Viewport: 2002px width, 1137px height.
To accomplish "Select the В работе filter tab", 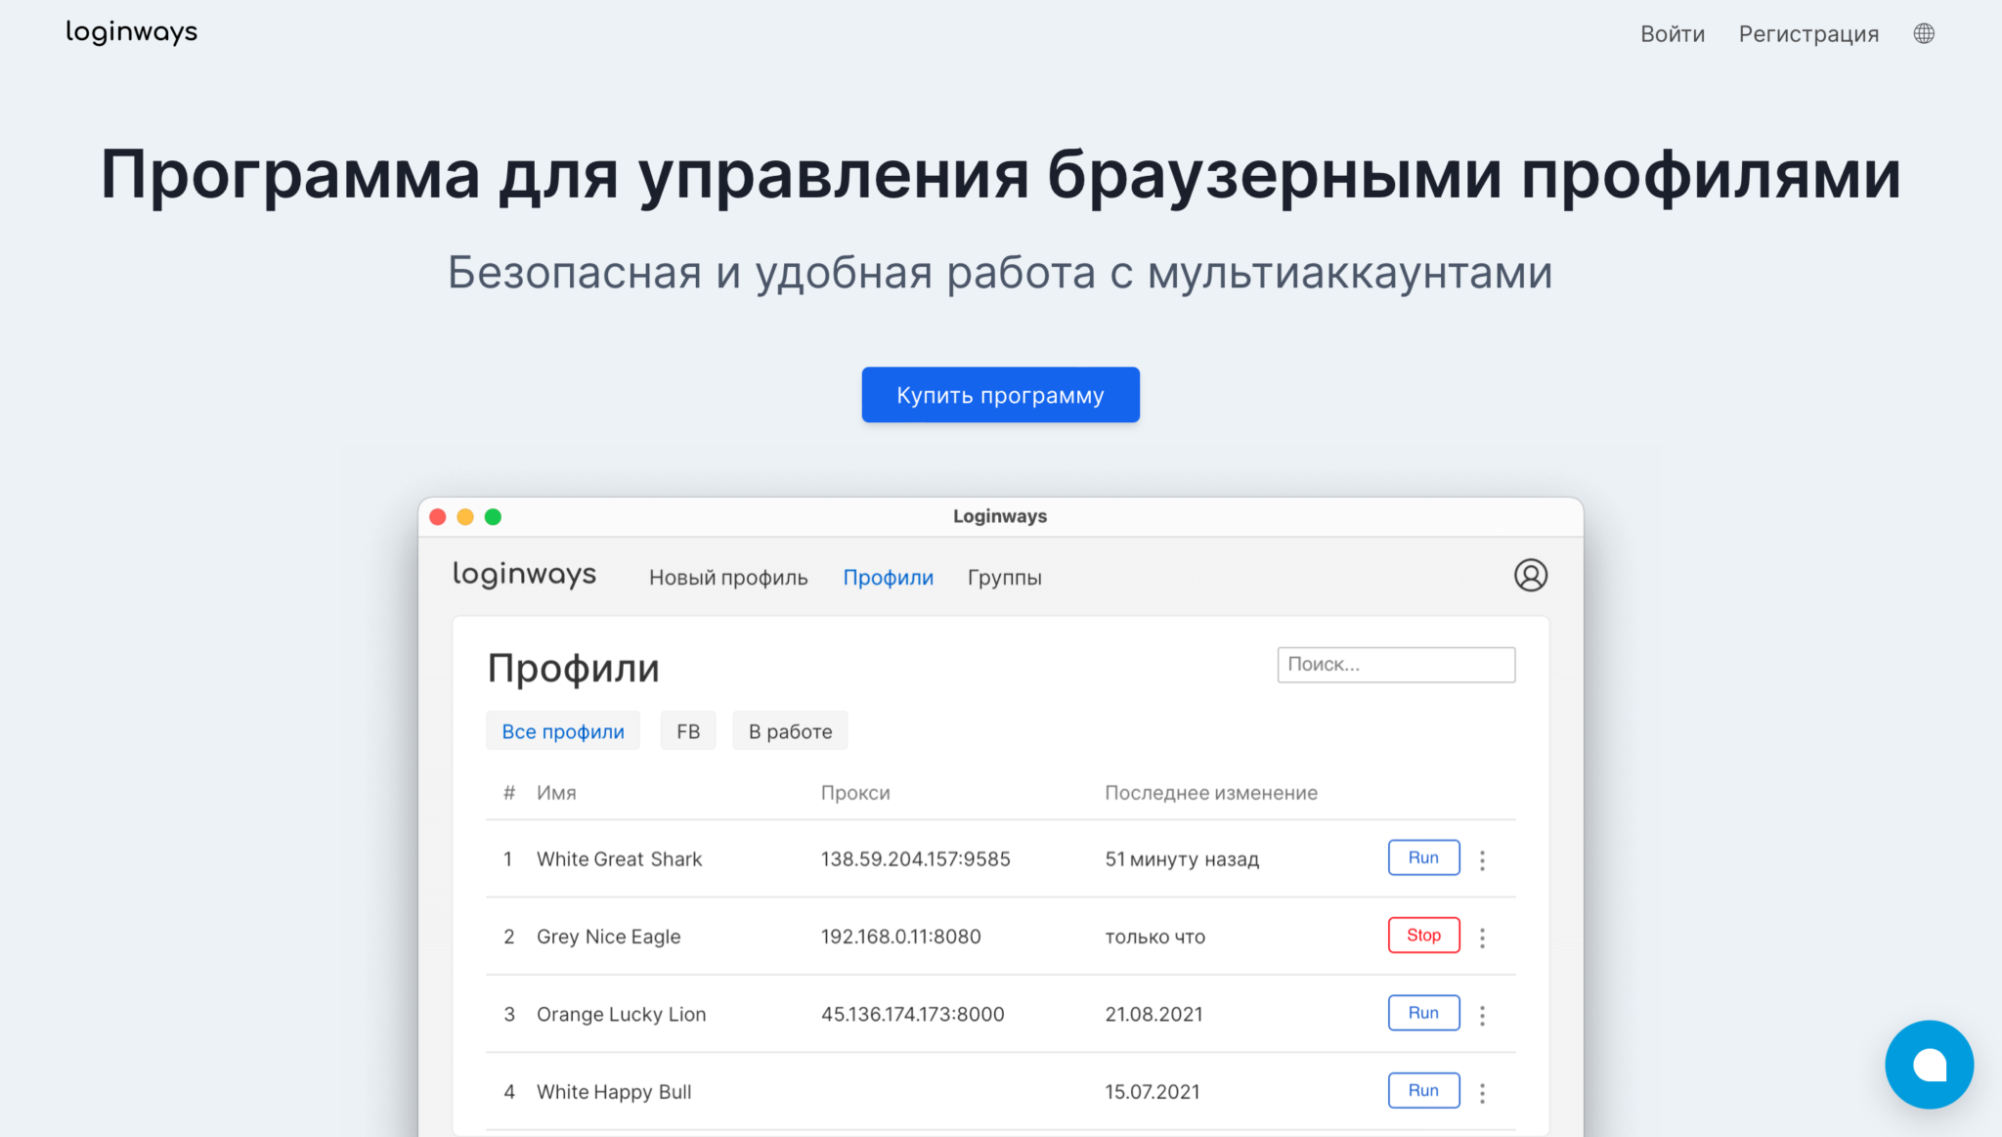I will 790,731.
